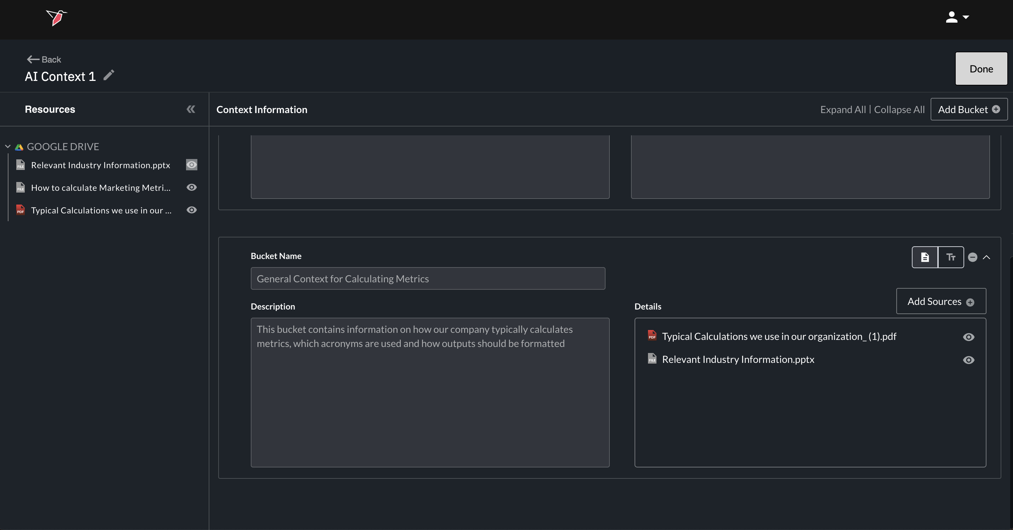The image size is (1013, 530).
Task: Preview Relevant Industry Information.pptx in Resources
Action: point(191,165)
